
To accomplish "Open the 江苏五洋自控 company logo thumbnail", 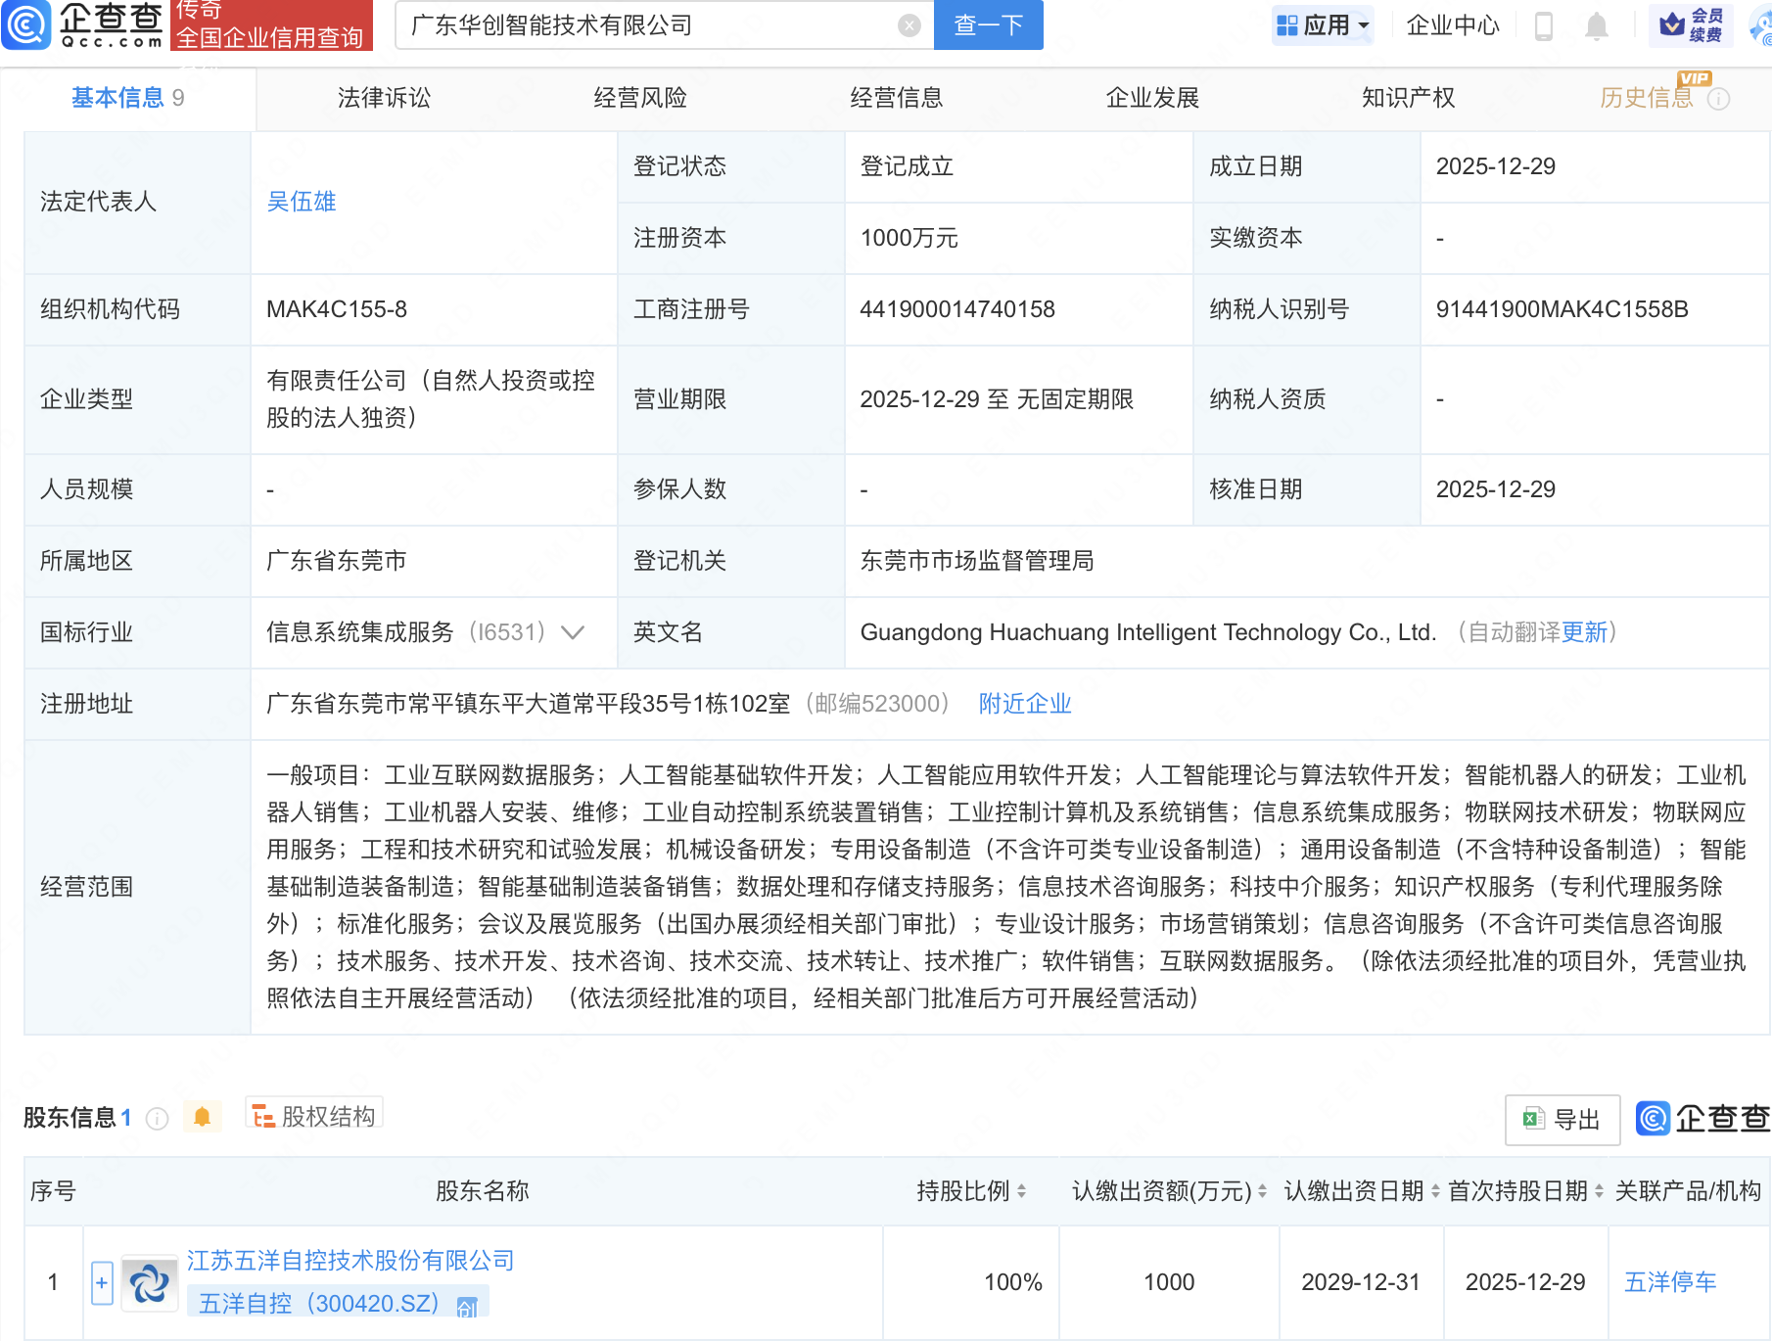I will [x=149, y=1281].
